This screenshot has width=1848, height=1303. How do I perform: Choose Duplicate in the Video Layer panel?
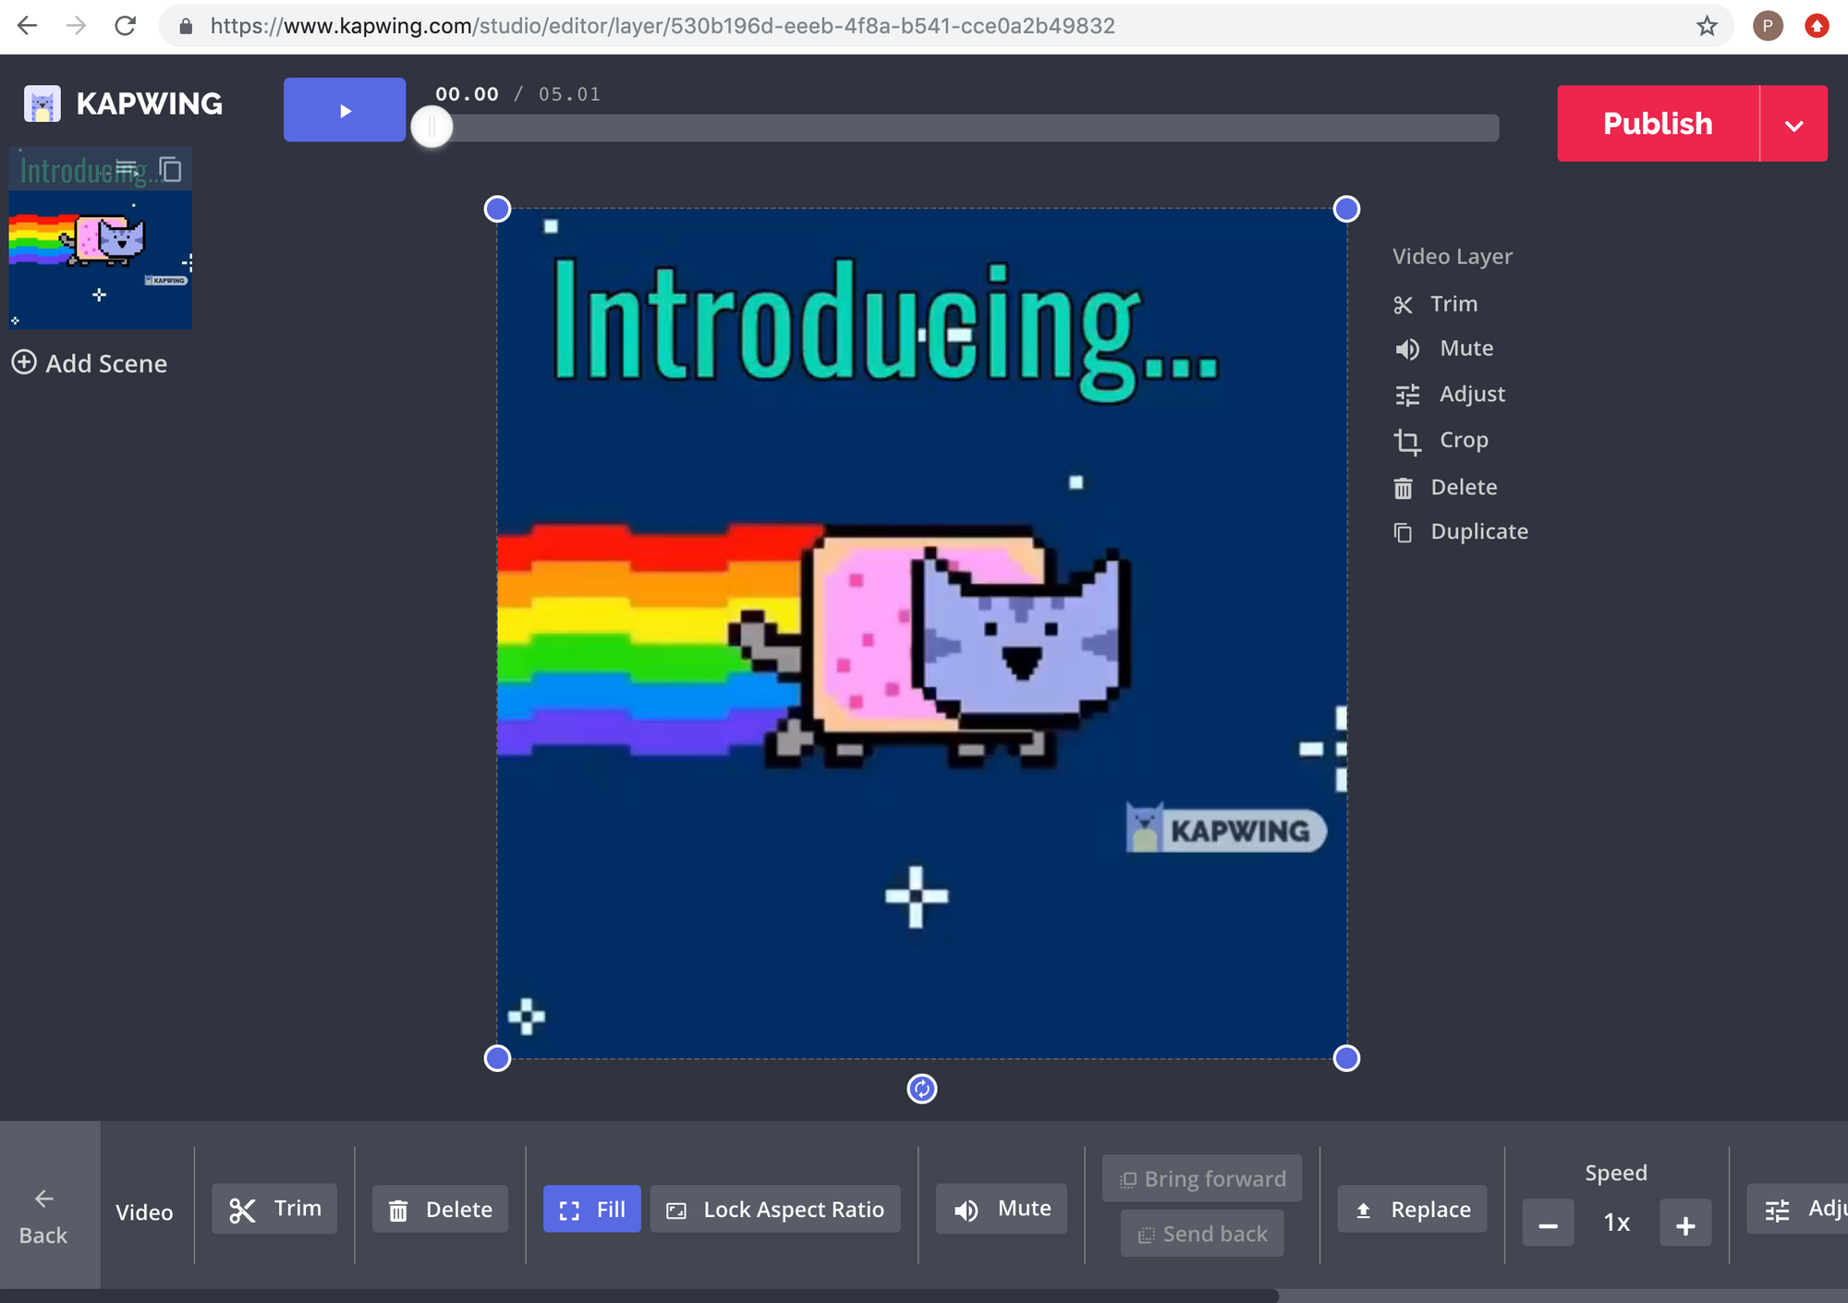click(x=1478, y=531)
